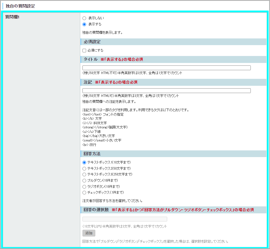Image resolution: width=270 pixels, height=249 pixels.
Task: Click the タイトル text input field
Action: point(167,68)
